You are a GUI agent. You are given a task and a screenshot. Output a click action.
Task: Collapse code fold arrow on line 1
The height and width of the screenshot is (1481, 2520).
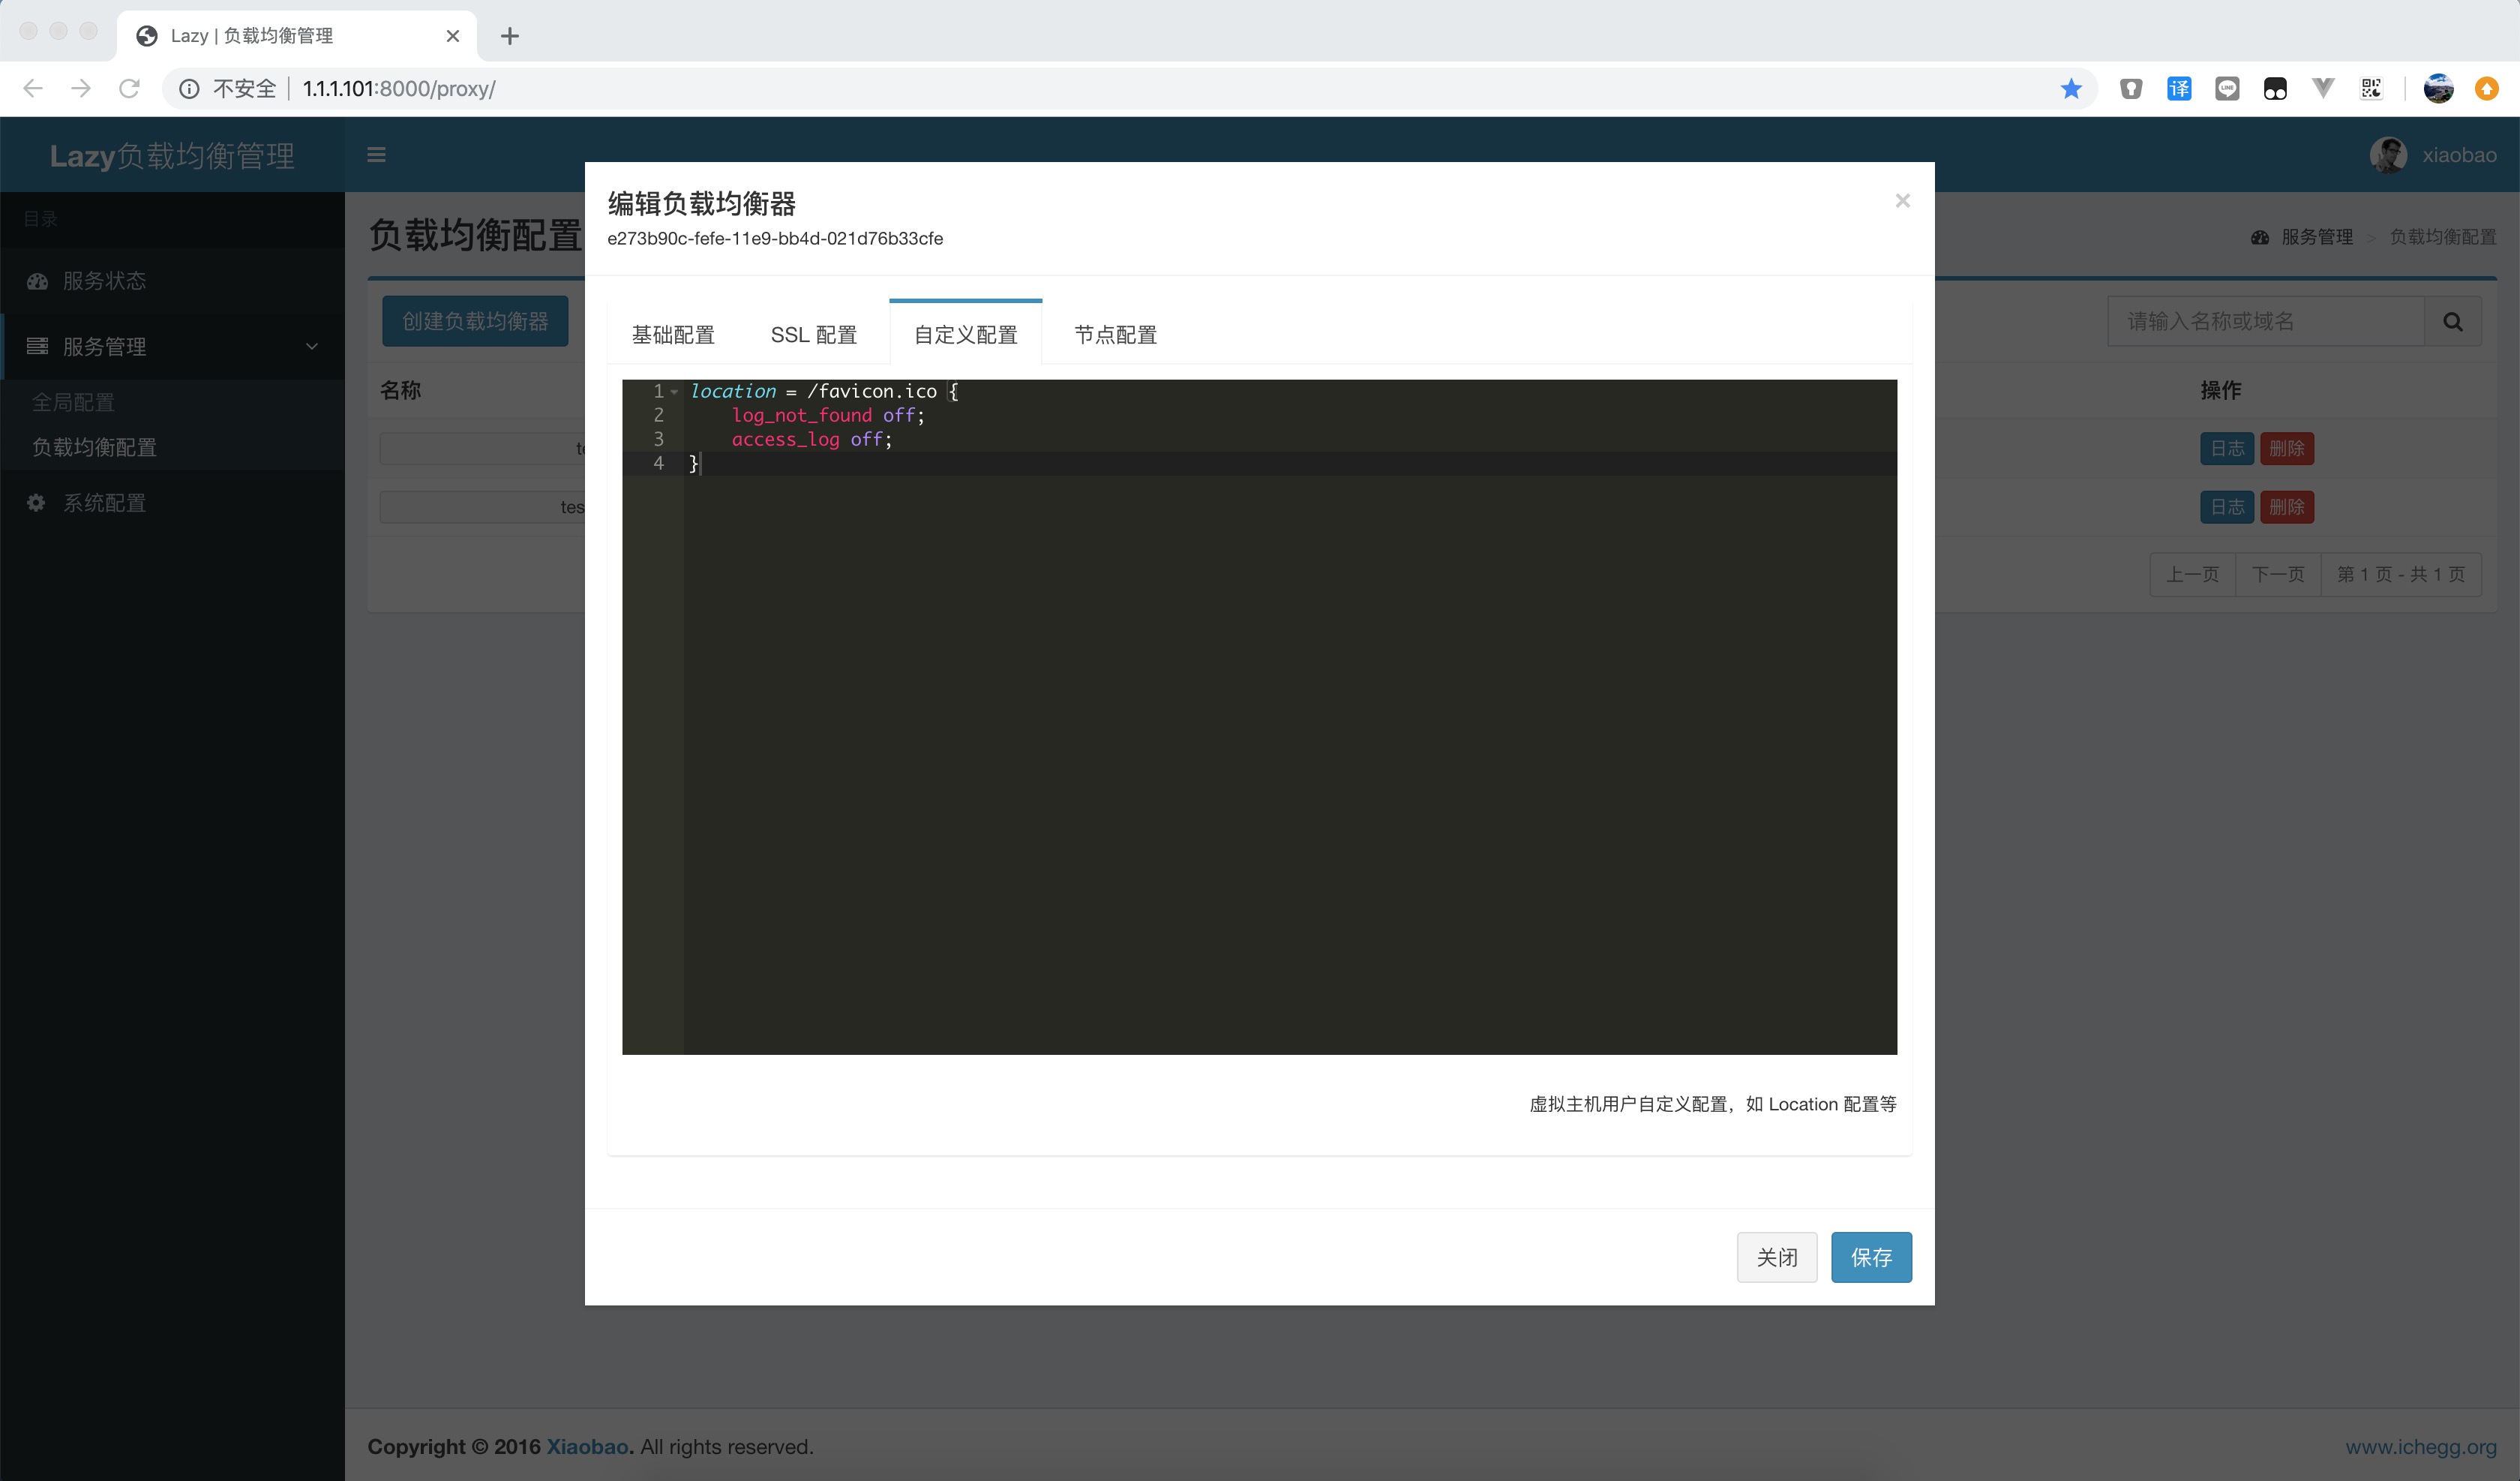click(x=675, y=392)
